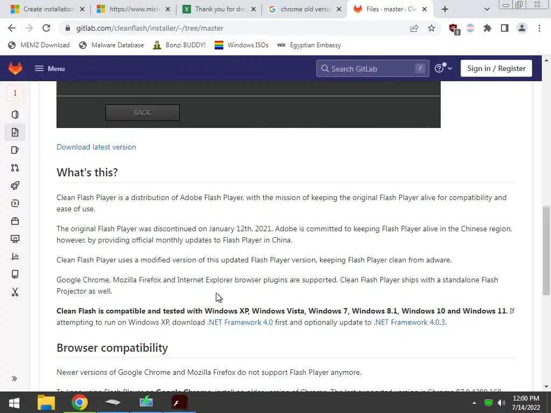Open Analytics chart sidebar icon
This screenshot has width=551, height=413.
pos(15,257)
